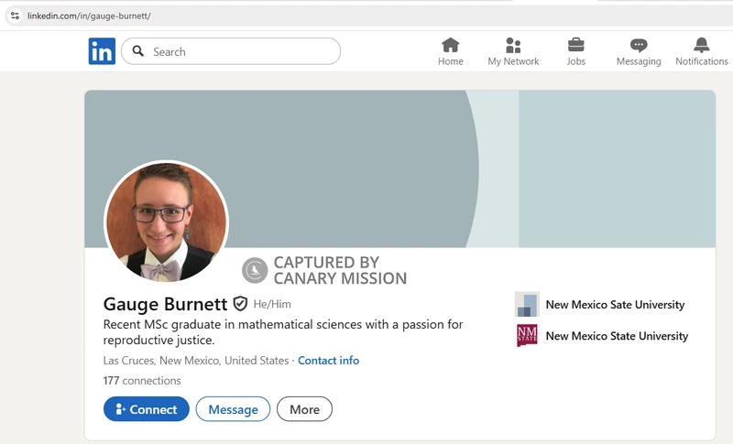Click the red NM State University logo

(x=527, y=336)
